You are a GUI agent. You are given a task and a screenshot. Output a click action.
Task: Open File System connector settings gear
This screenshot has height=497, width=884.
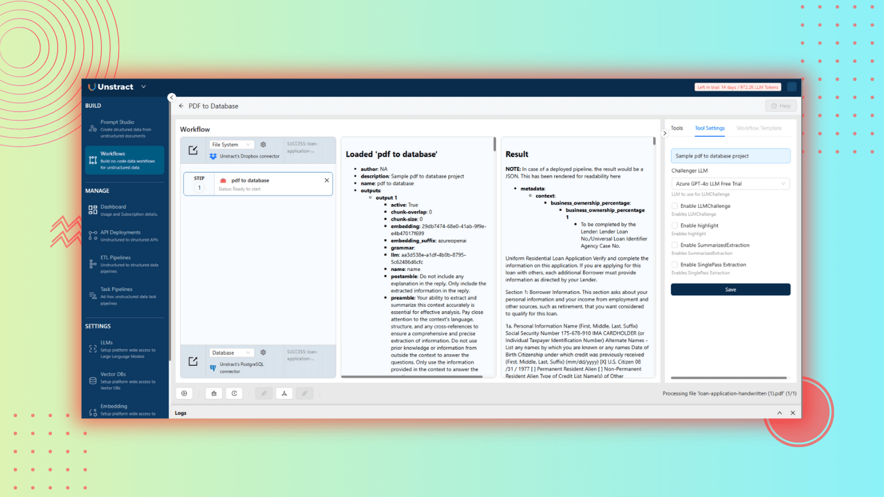(x=263, y=145)
